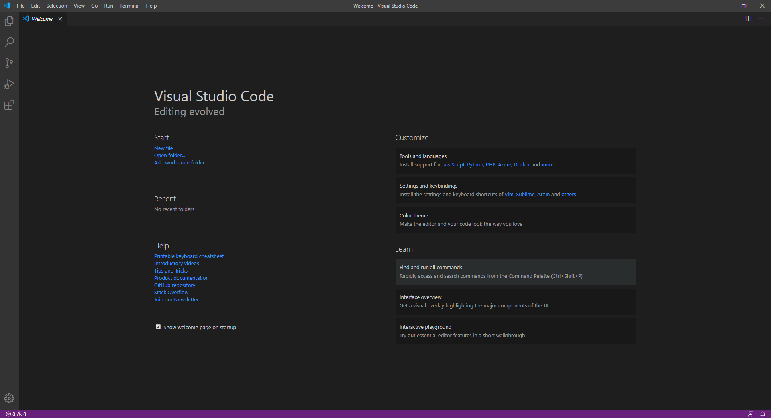Open the View menu
This screenshot has width=771, height=418.
(79, 6)
